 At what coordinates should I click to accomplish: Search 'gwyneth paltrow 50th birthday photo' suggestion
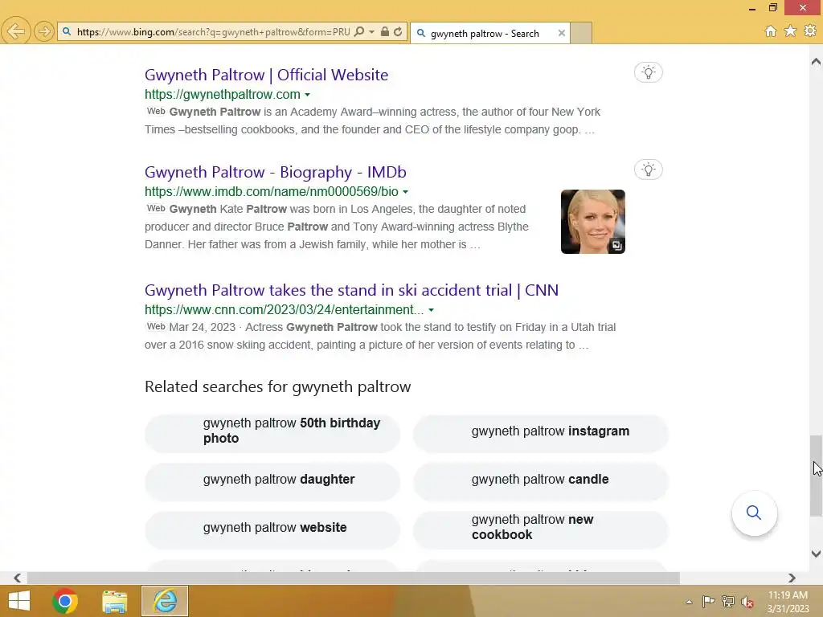click(272, 434)
